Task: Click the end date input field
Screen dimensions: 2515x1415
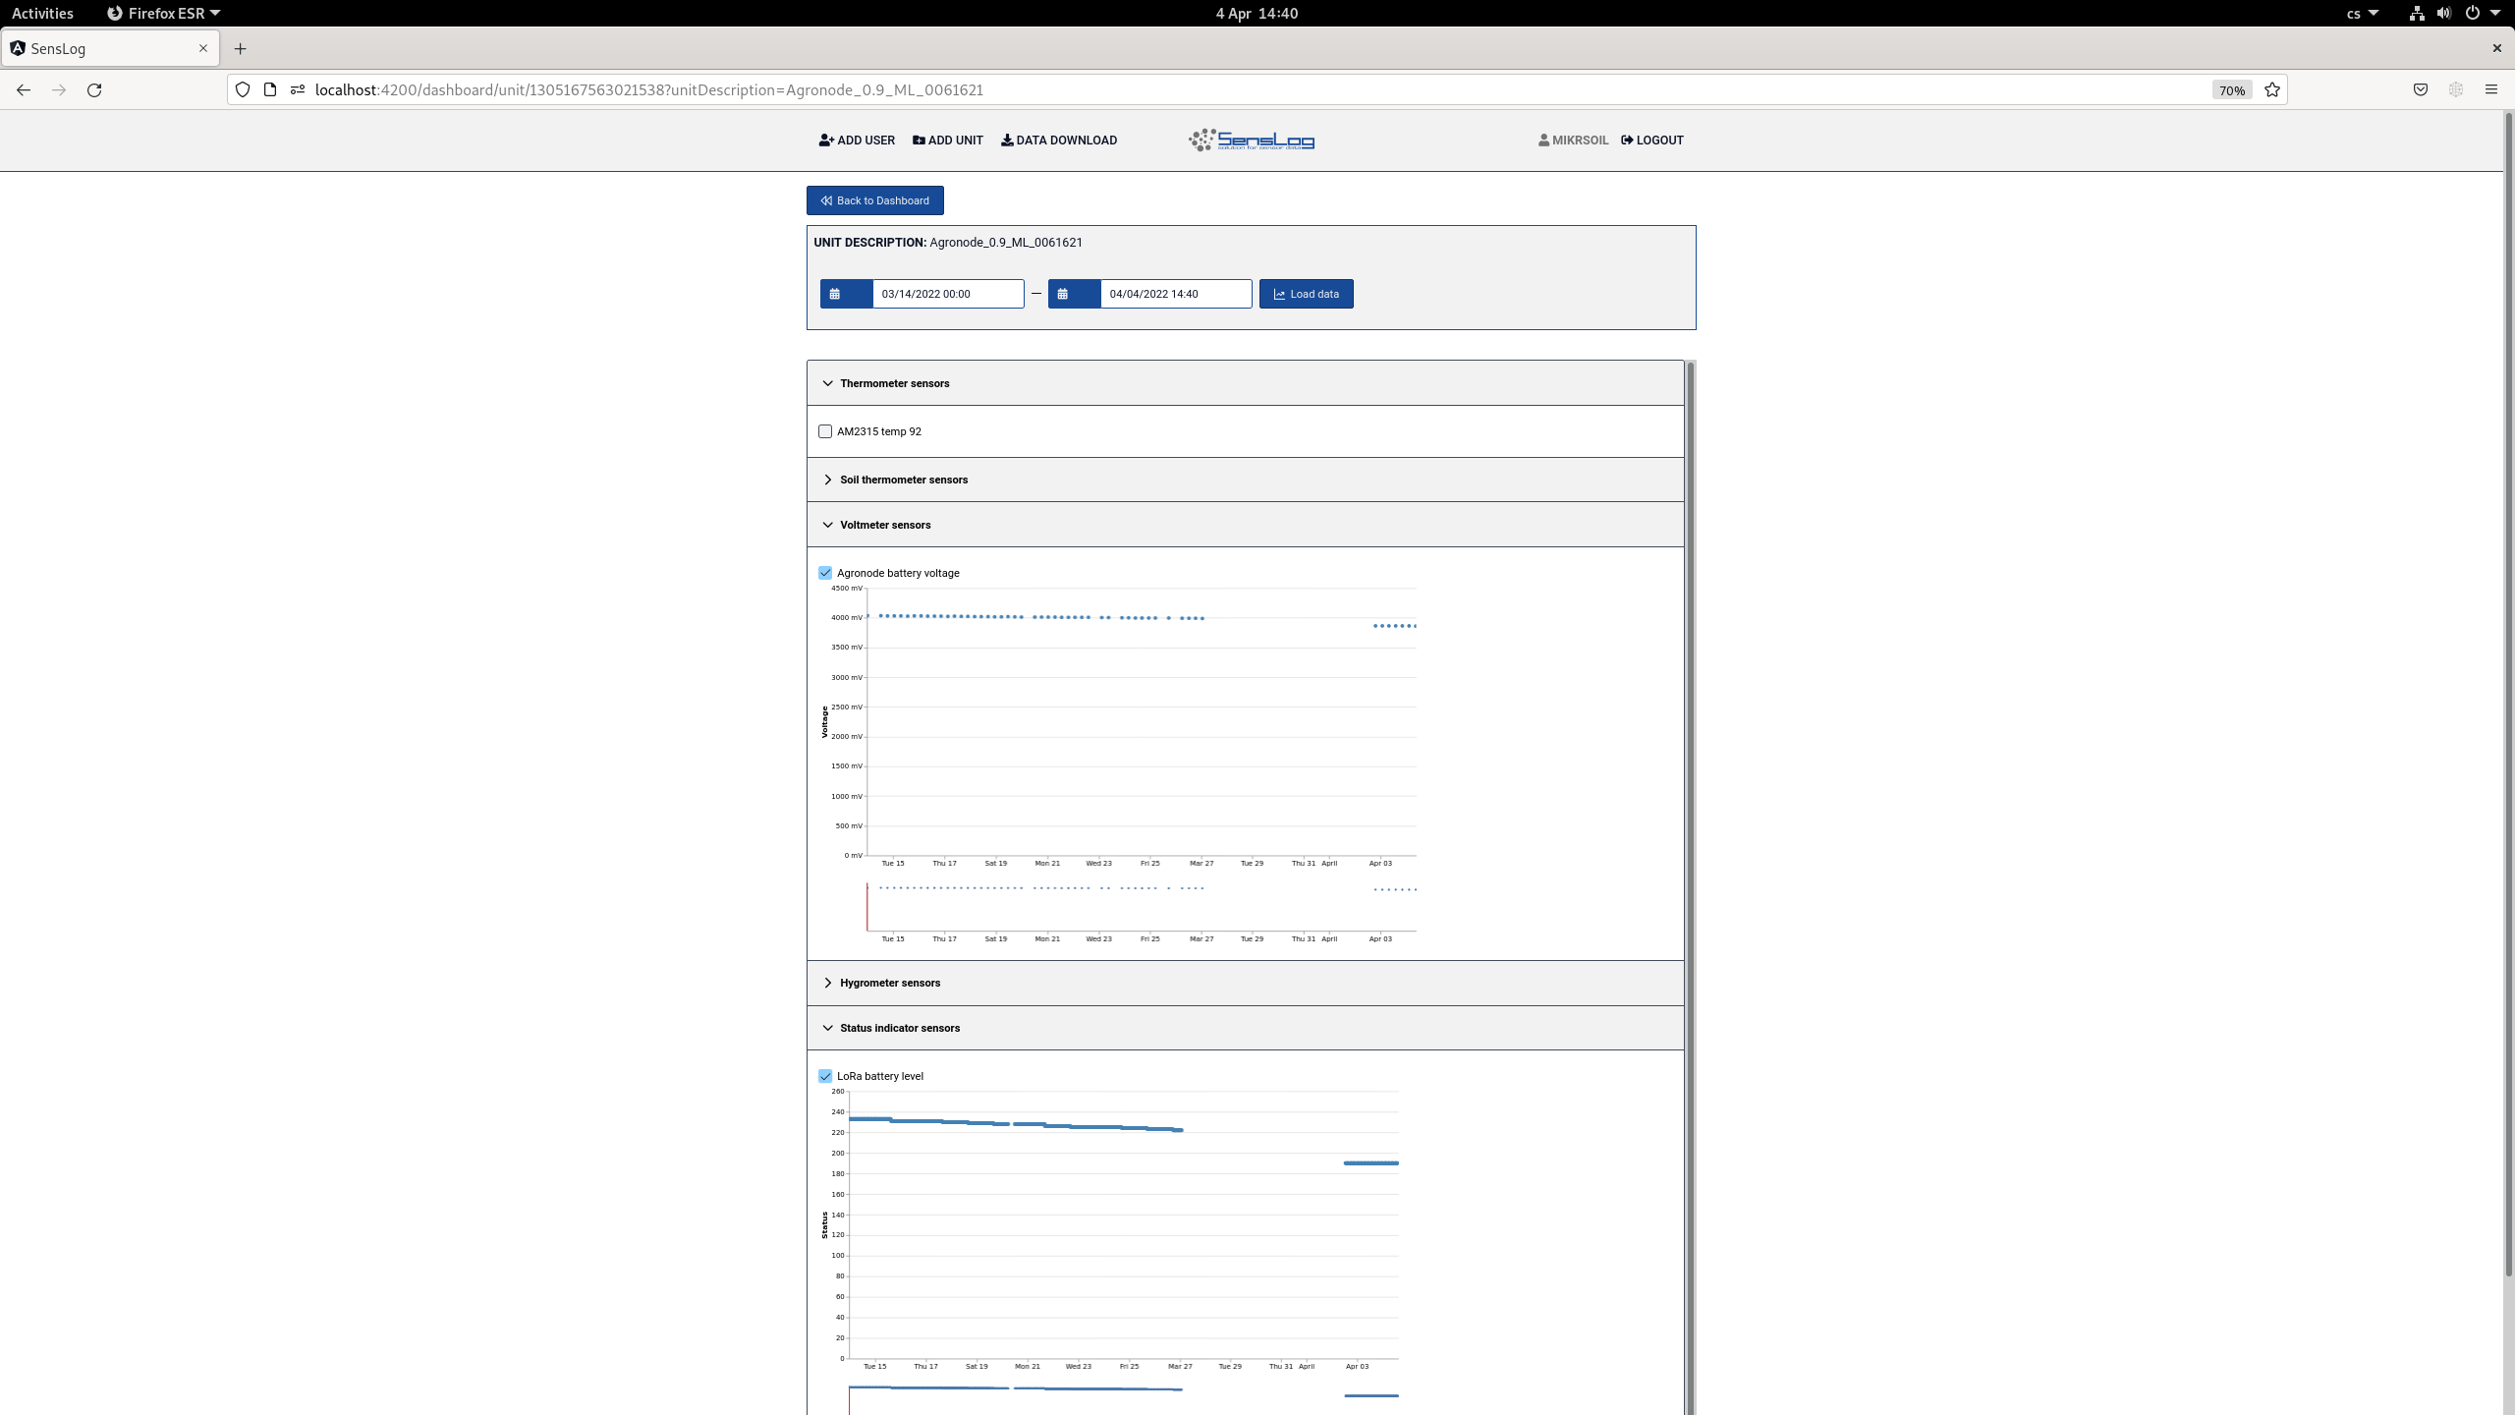Action: point(1175,294)
